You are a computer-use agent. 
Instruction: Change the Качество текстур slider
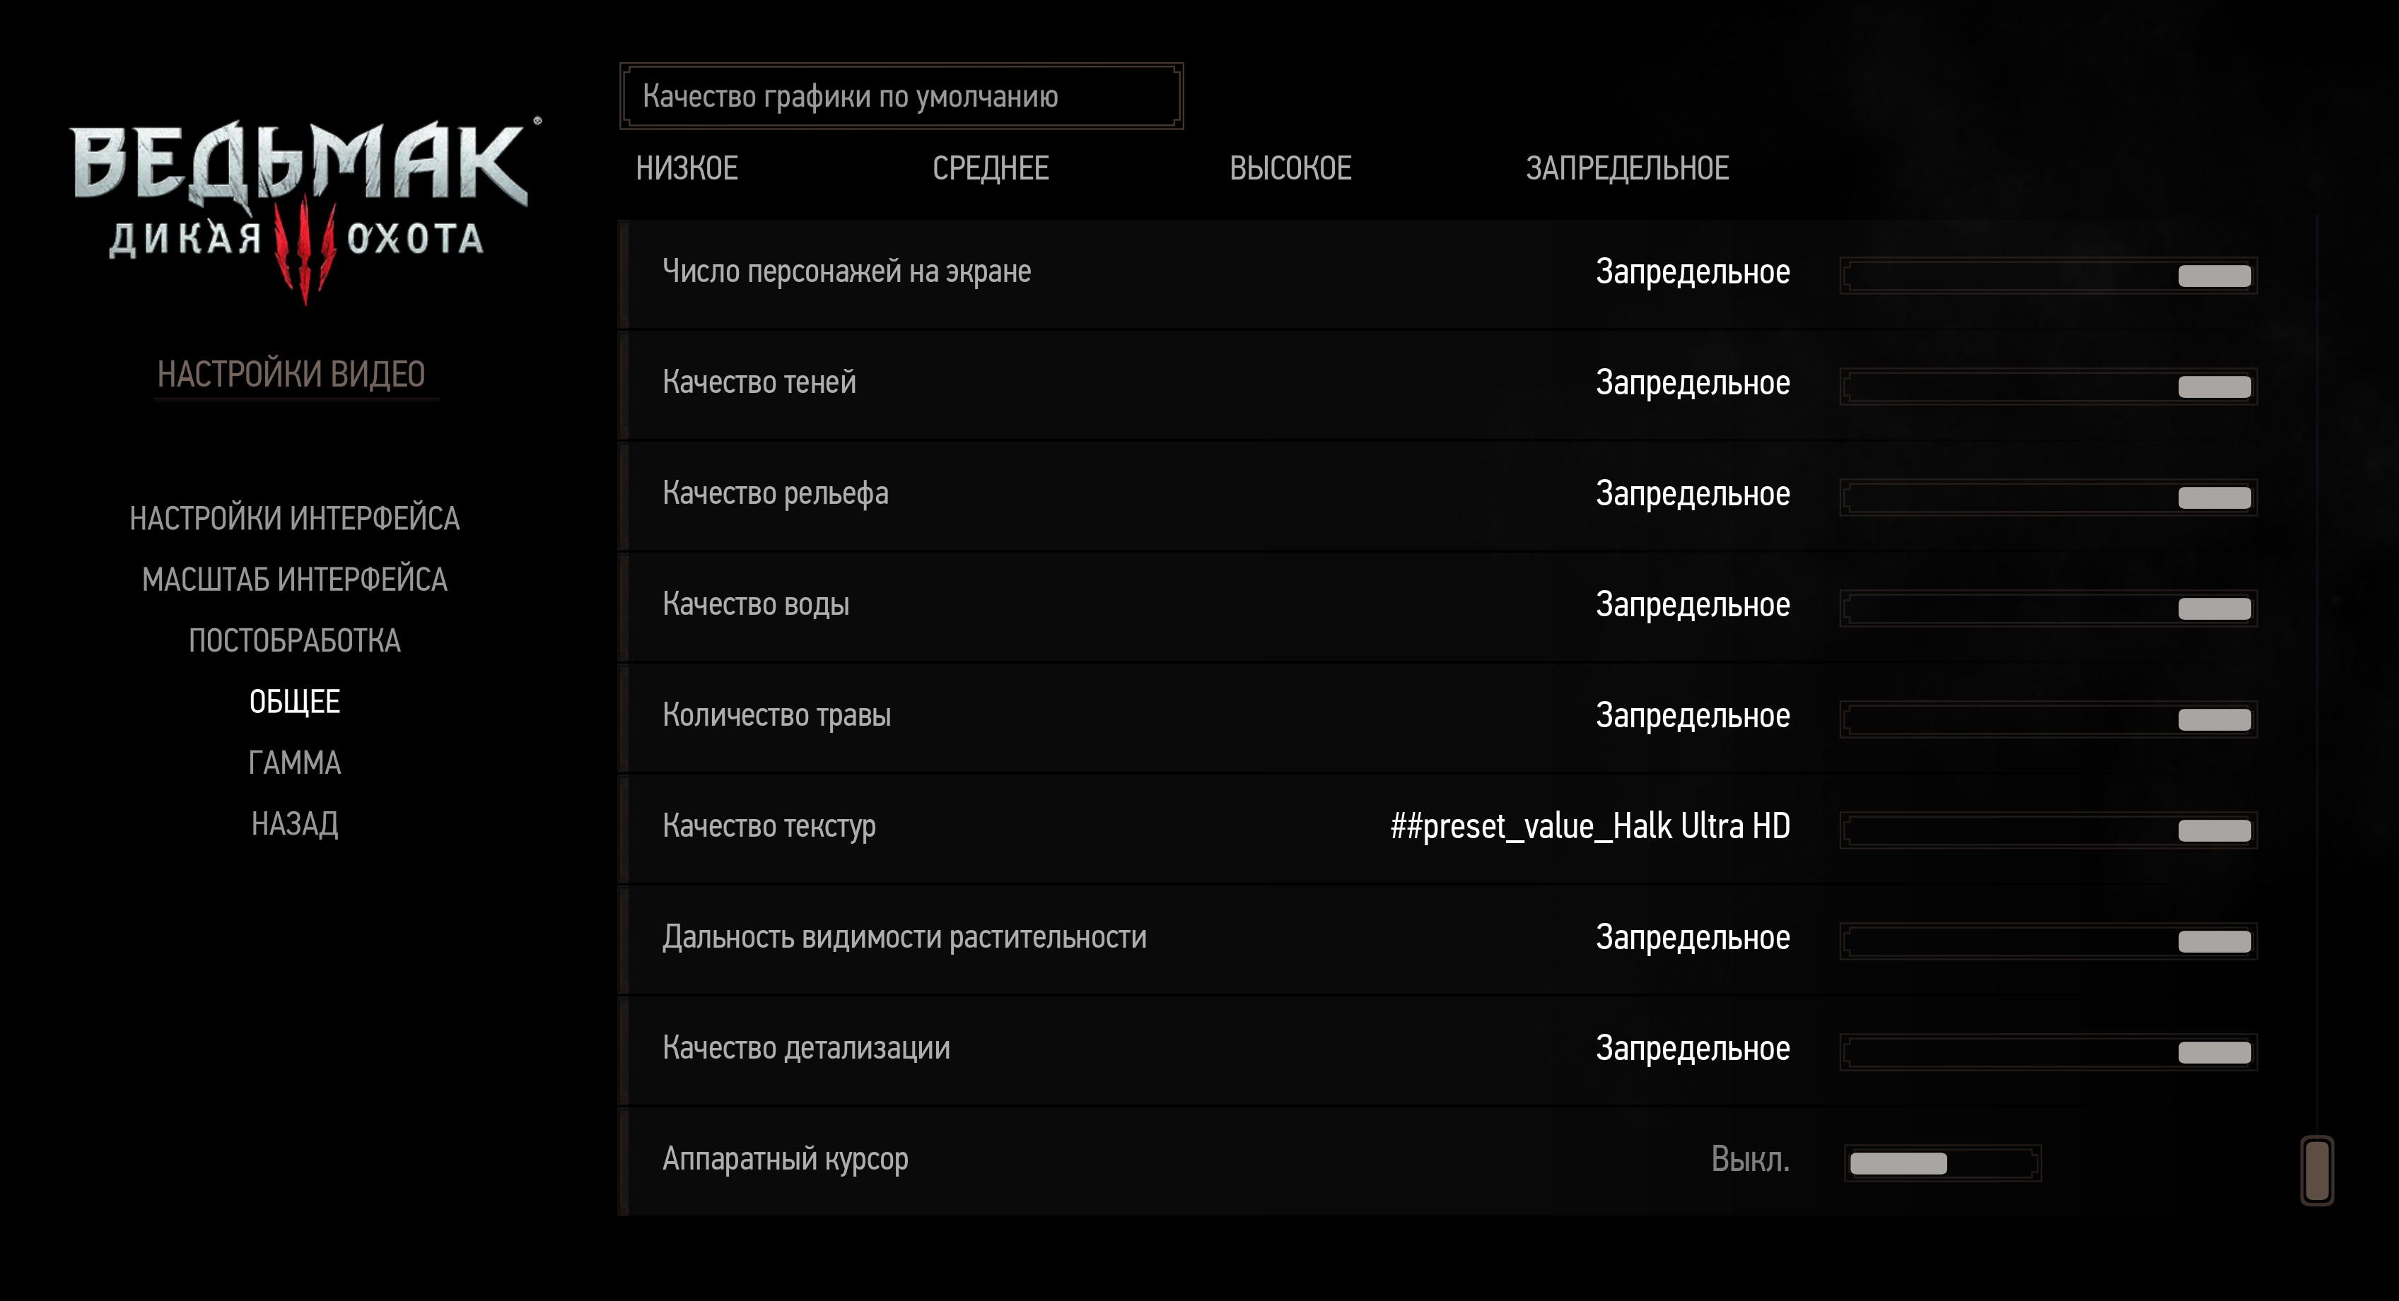coord(2047,830)
